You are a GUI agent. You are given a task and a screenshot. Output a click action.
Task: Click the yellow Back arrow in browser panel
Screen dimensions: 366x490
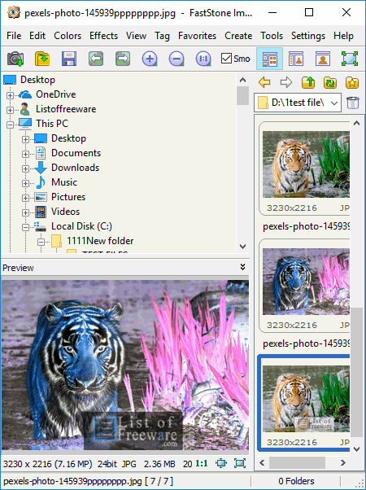tap(264, 82)
